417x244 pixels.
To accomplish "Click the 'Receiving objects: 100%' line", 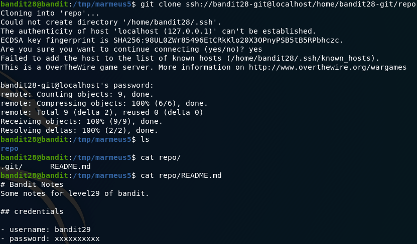I will click(81, 121).
